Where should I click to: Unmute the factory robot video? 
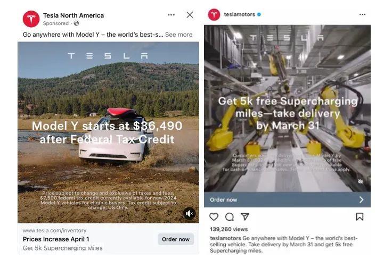click(360, 181)
